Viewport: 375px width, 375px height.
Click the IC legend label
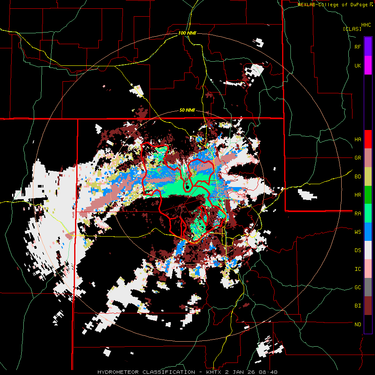pos(357,269)
